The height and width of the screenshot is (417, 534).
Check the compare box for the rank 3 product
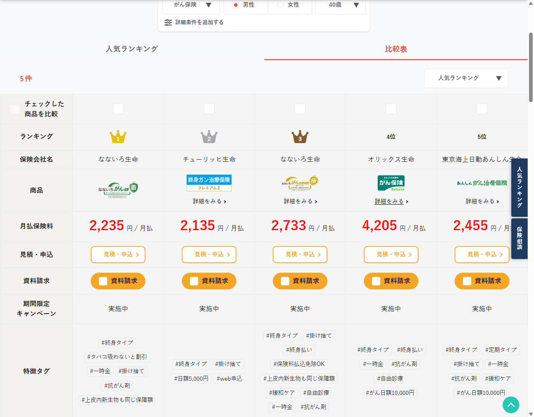300,109
